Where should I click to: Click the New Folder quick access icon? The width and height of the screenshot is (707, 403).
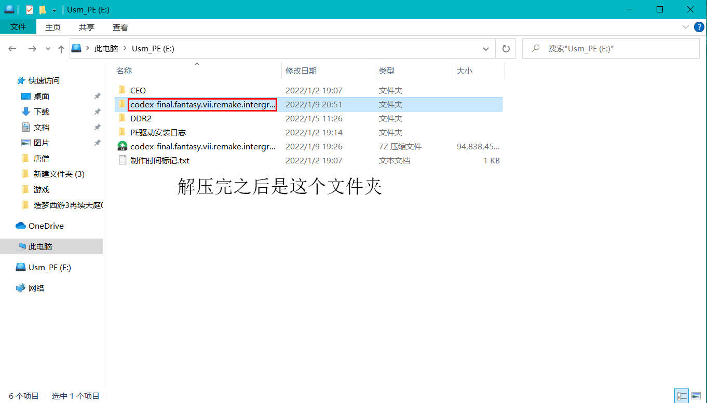tap(43, 9)
